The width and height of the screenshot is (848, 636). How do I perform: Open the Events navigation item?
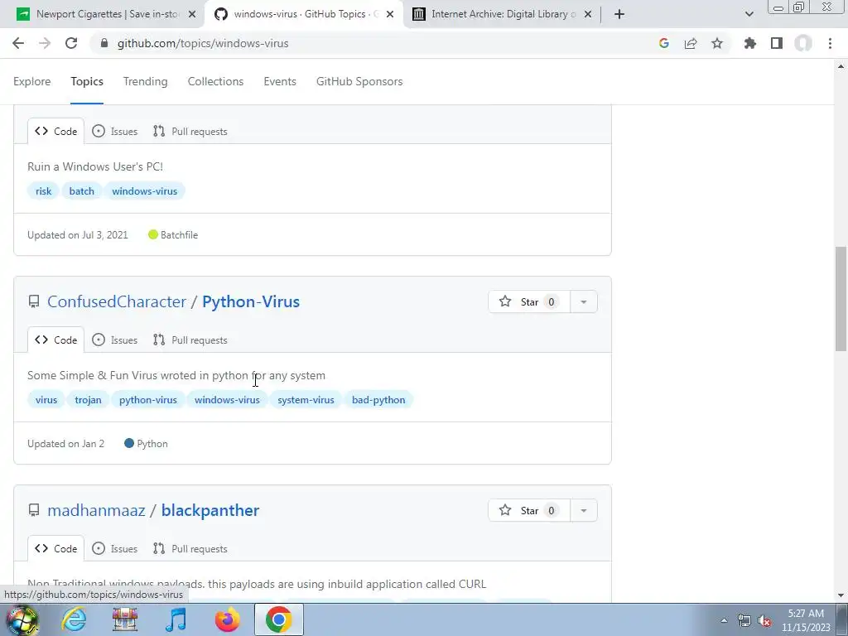[x=280, y=81]
